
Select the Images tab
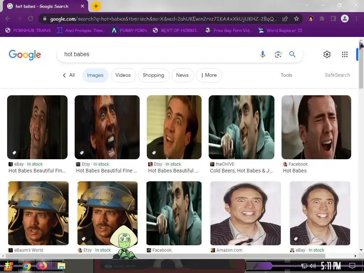pos(95,75)
